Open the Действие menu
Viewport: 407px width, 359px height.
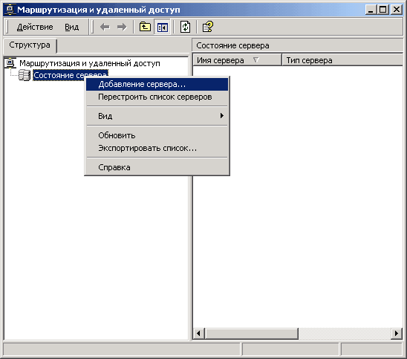pyautogui.click(x=35, y=27)
